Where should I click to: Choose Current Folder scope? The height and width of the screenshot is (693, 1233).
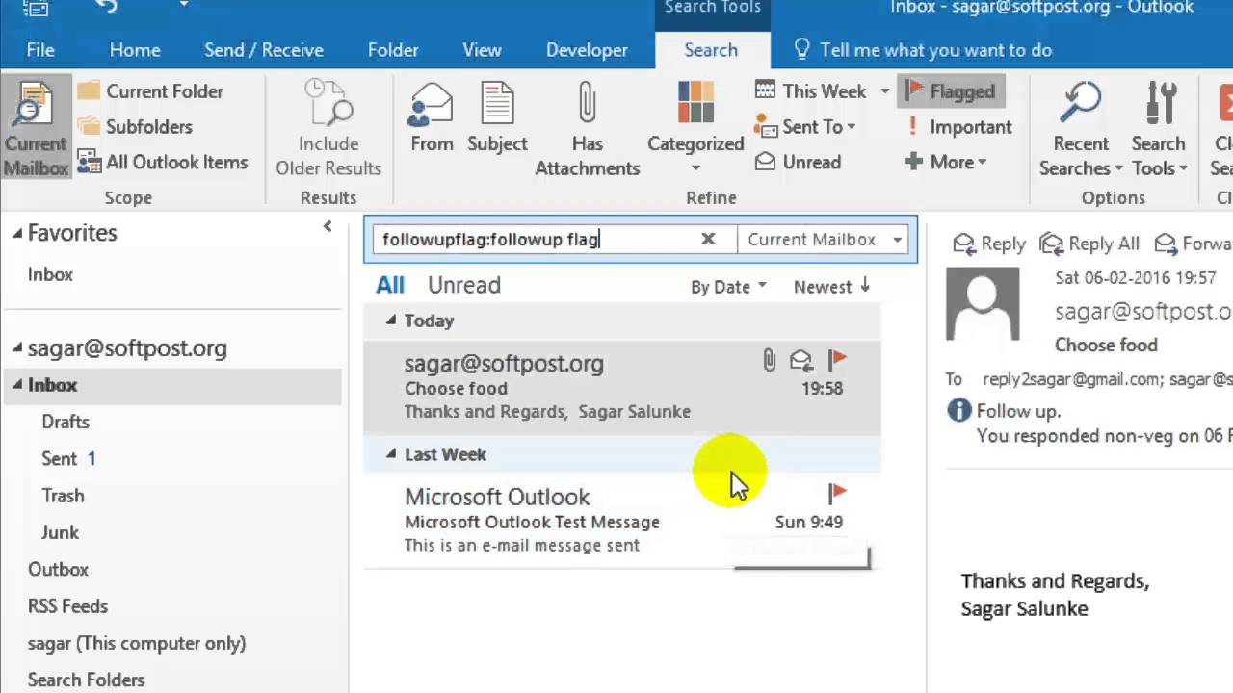(150, 91)
